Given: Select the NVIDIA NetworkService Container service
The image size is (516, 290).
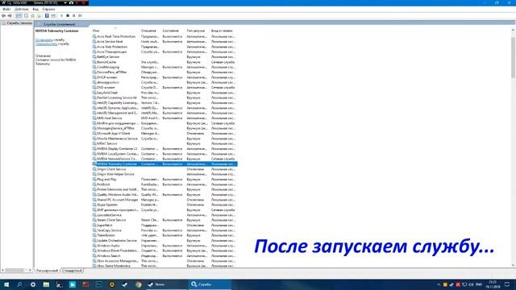Looking at the screenshot, I should [x=164, y=159].
